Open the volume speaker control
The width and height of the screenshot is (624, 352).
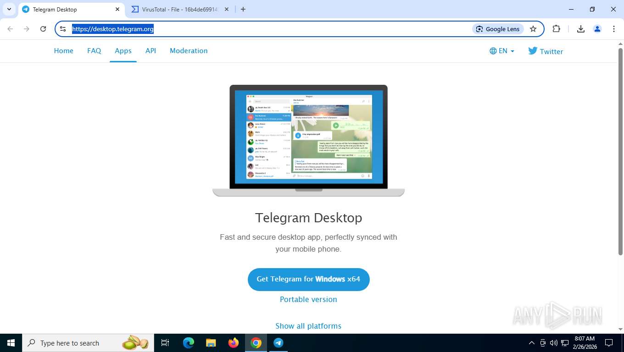pos(553,343)
